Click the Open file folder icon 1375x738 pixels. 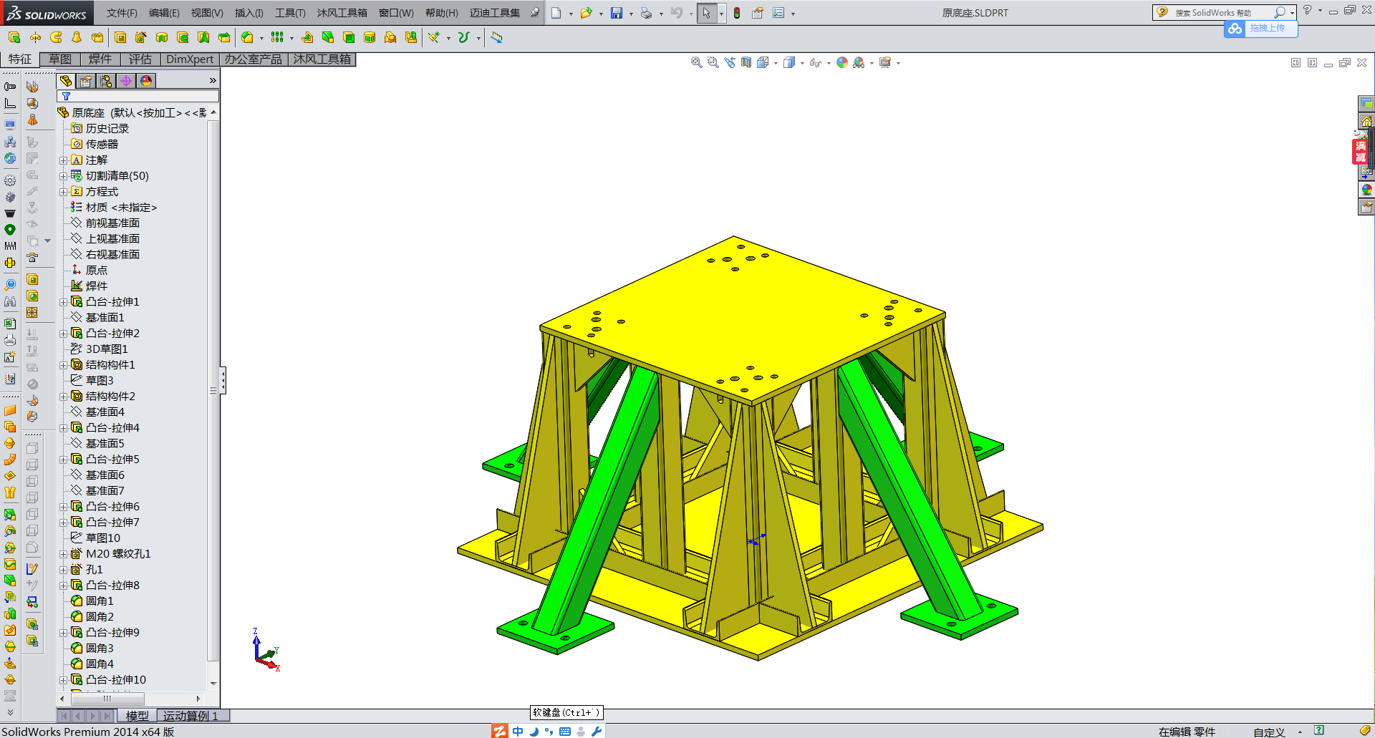(x=587, y=13)
